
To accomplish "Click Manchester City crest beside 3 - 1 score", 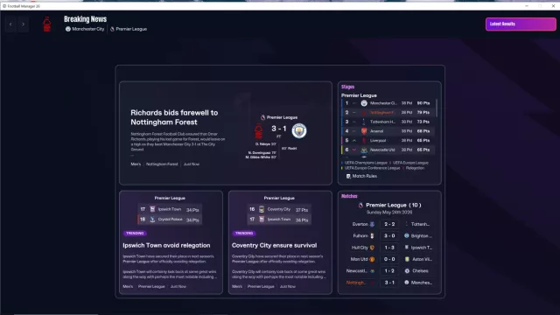I will [x=299, y=130].
